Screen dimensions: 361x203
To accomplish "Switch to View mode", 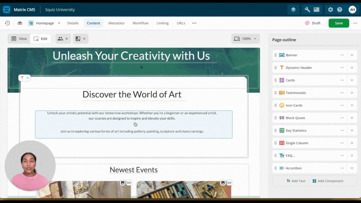I will pyautogui.click(x=19, y=39).
